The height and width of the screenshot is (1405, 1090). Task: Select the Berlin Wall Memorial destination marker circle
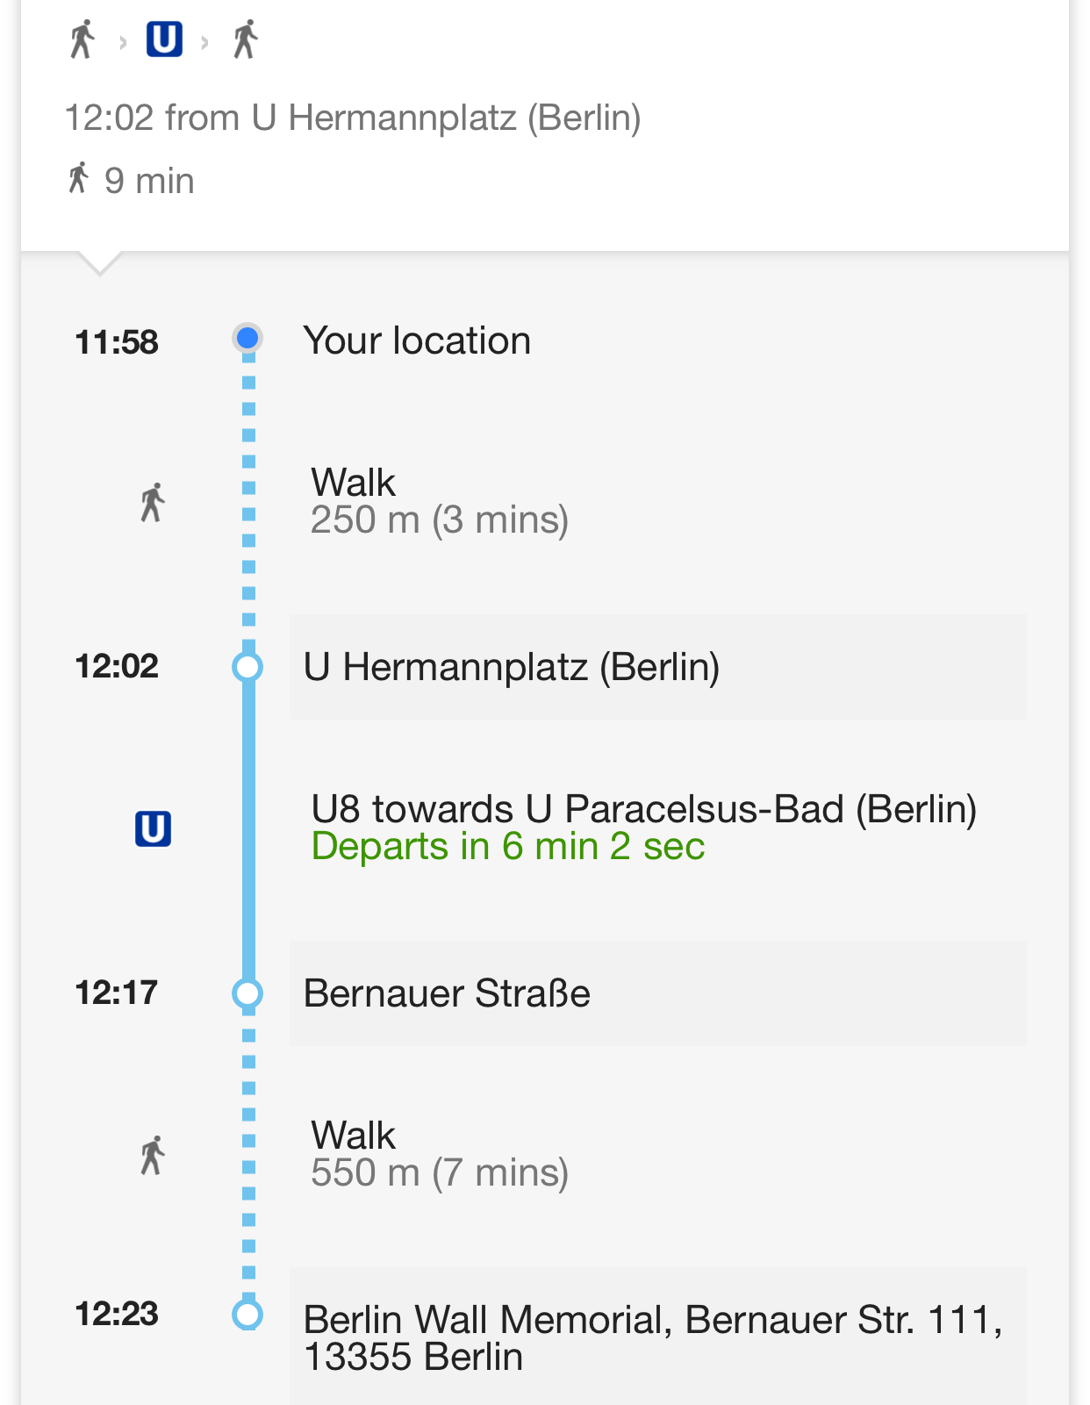coord(248,1315)
